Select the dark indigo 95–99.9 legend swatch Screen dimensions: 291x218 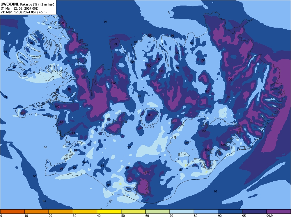click(x=254, y=212)
